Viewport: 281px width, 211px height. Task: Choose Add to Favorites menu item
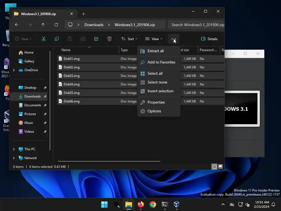[159, 62]
